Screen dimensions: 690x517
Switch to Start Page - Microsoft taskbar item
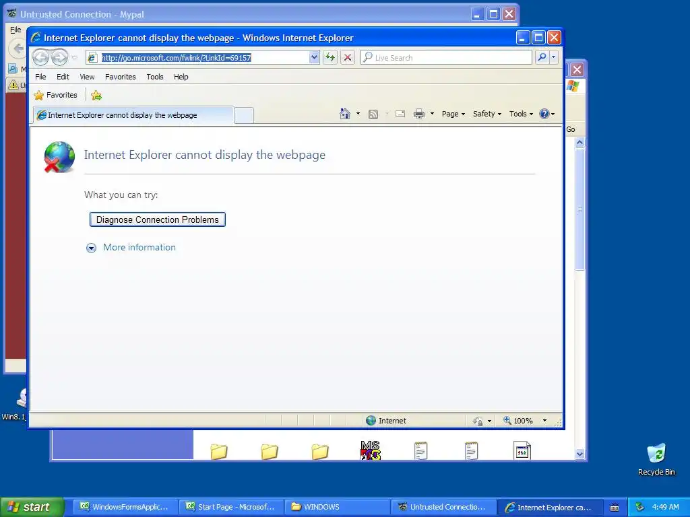click(x=230, y=507)
